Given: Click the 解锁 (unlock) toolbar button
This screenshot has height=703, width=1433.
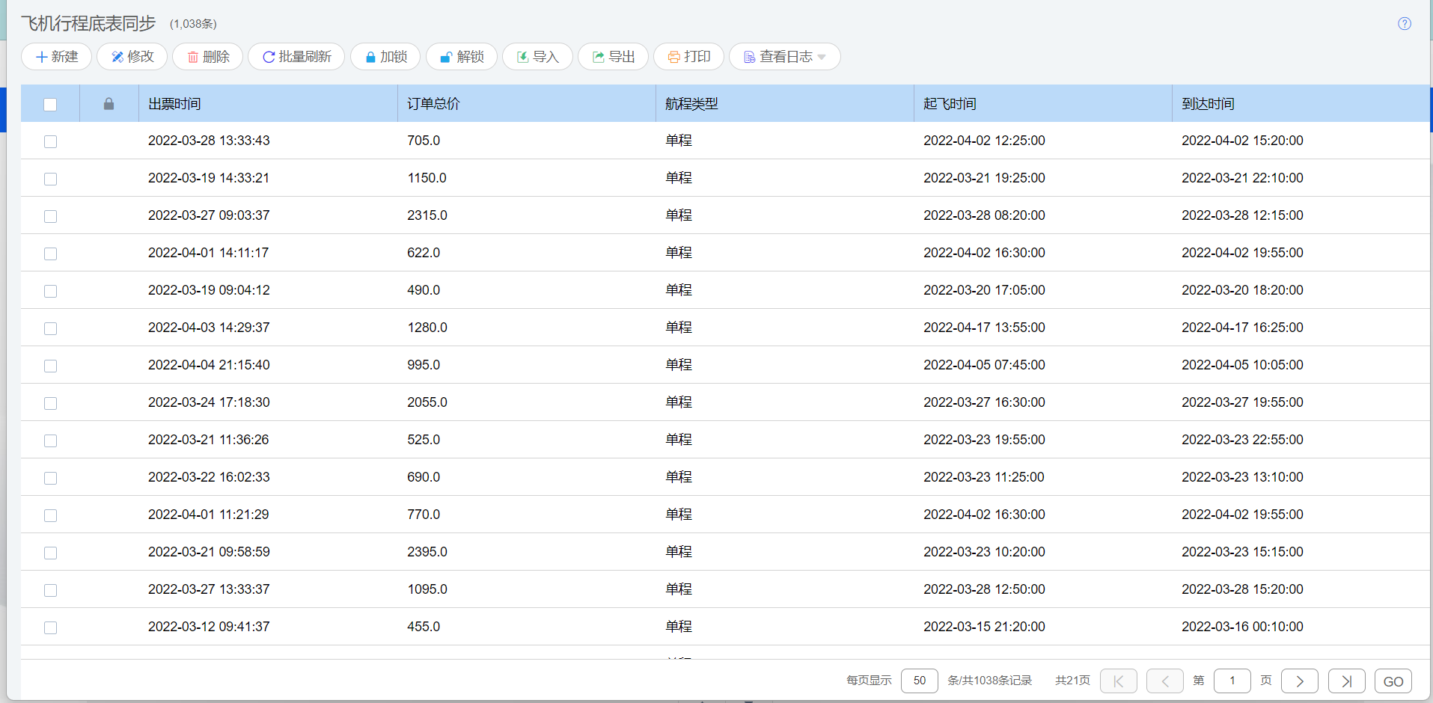Looking at the screenshot, I should [461, 57].
